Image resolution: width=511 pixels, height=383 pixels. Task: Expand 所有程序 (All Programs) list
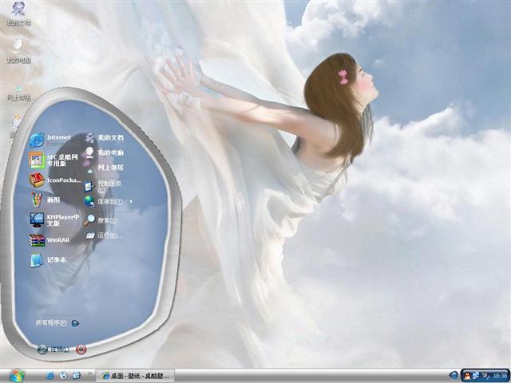tap(57, 323)
